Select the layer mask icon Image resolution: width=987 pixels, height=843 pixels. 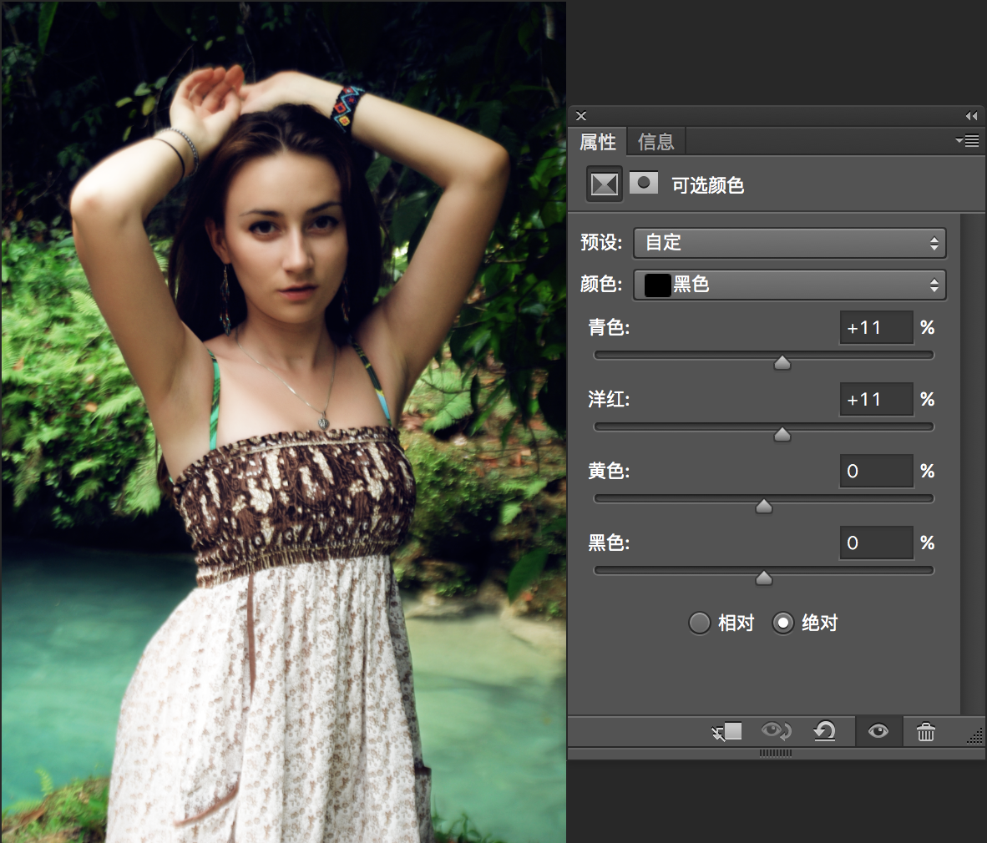[x=643, y=183]
